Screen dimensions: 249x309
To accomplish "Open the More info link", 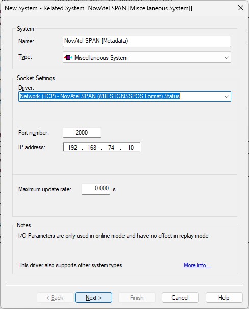I will coord(197,265).
